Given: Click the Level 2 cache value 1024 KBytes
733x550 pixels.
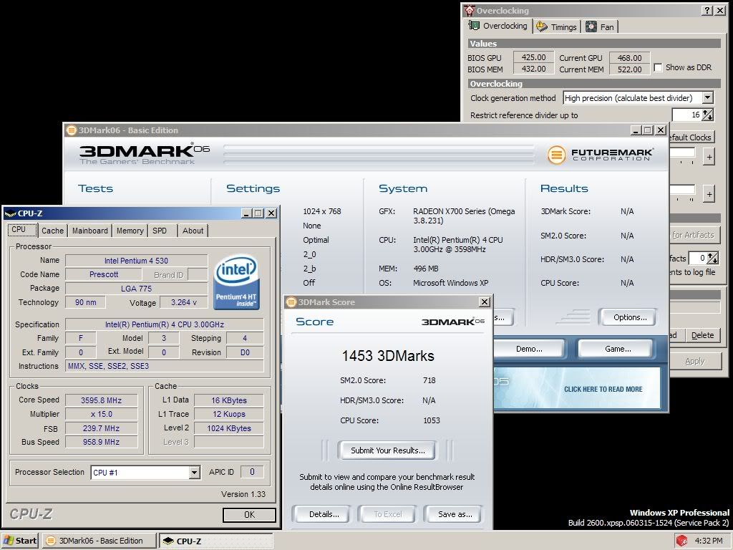Looking at the screenshot, I should pyautogui.click(x=228, y=428).
